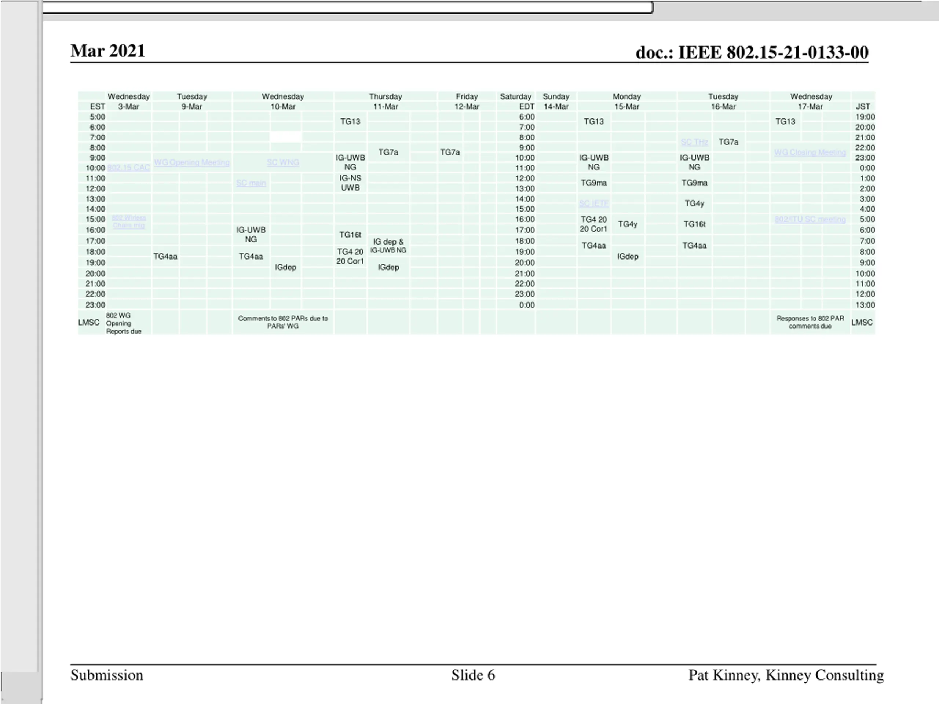The height and width of the screenshot is (704, 939).
Task: Click the horizontal scrollbar at top
Action: [x=347, y=7]
